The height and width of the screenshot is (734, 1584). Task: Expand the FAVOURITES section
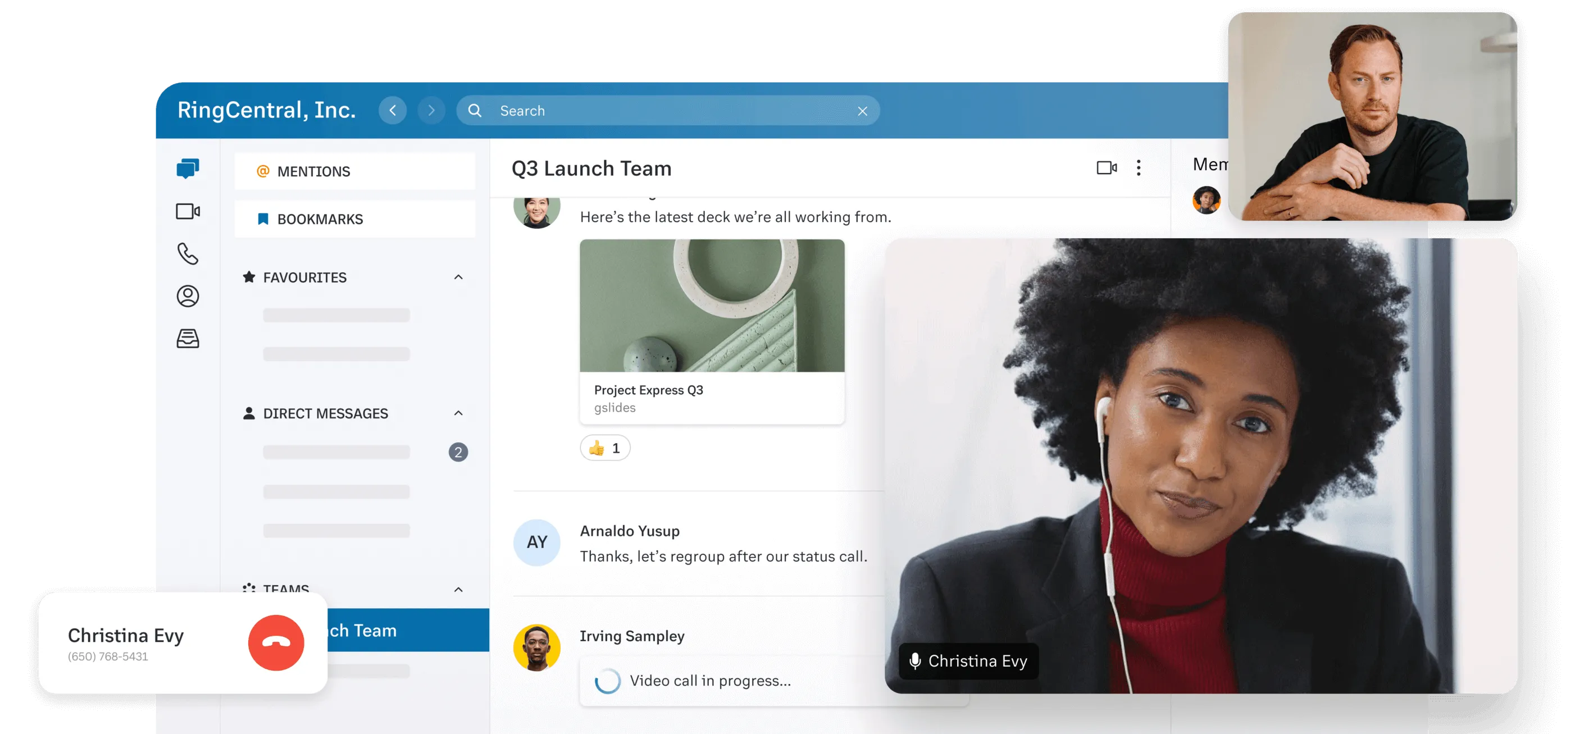(459, 277)
